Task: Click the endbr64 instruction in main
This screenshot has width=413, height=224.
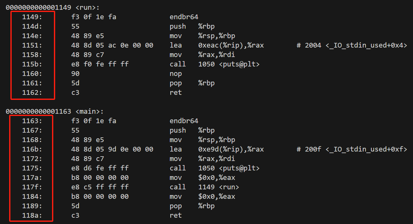Action: tap(184, 121)
